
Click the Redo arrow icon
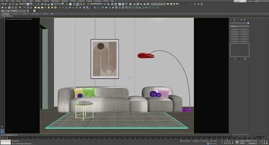pyautogui.click(x=6, y=4)
